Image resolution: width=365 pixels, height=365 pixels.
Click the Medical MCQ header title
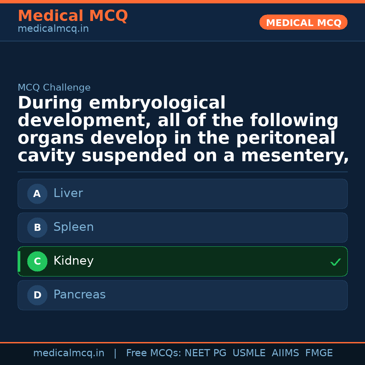(x=73, y=16)
